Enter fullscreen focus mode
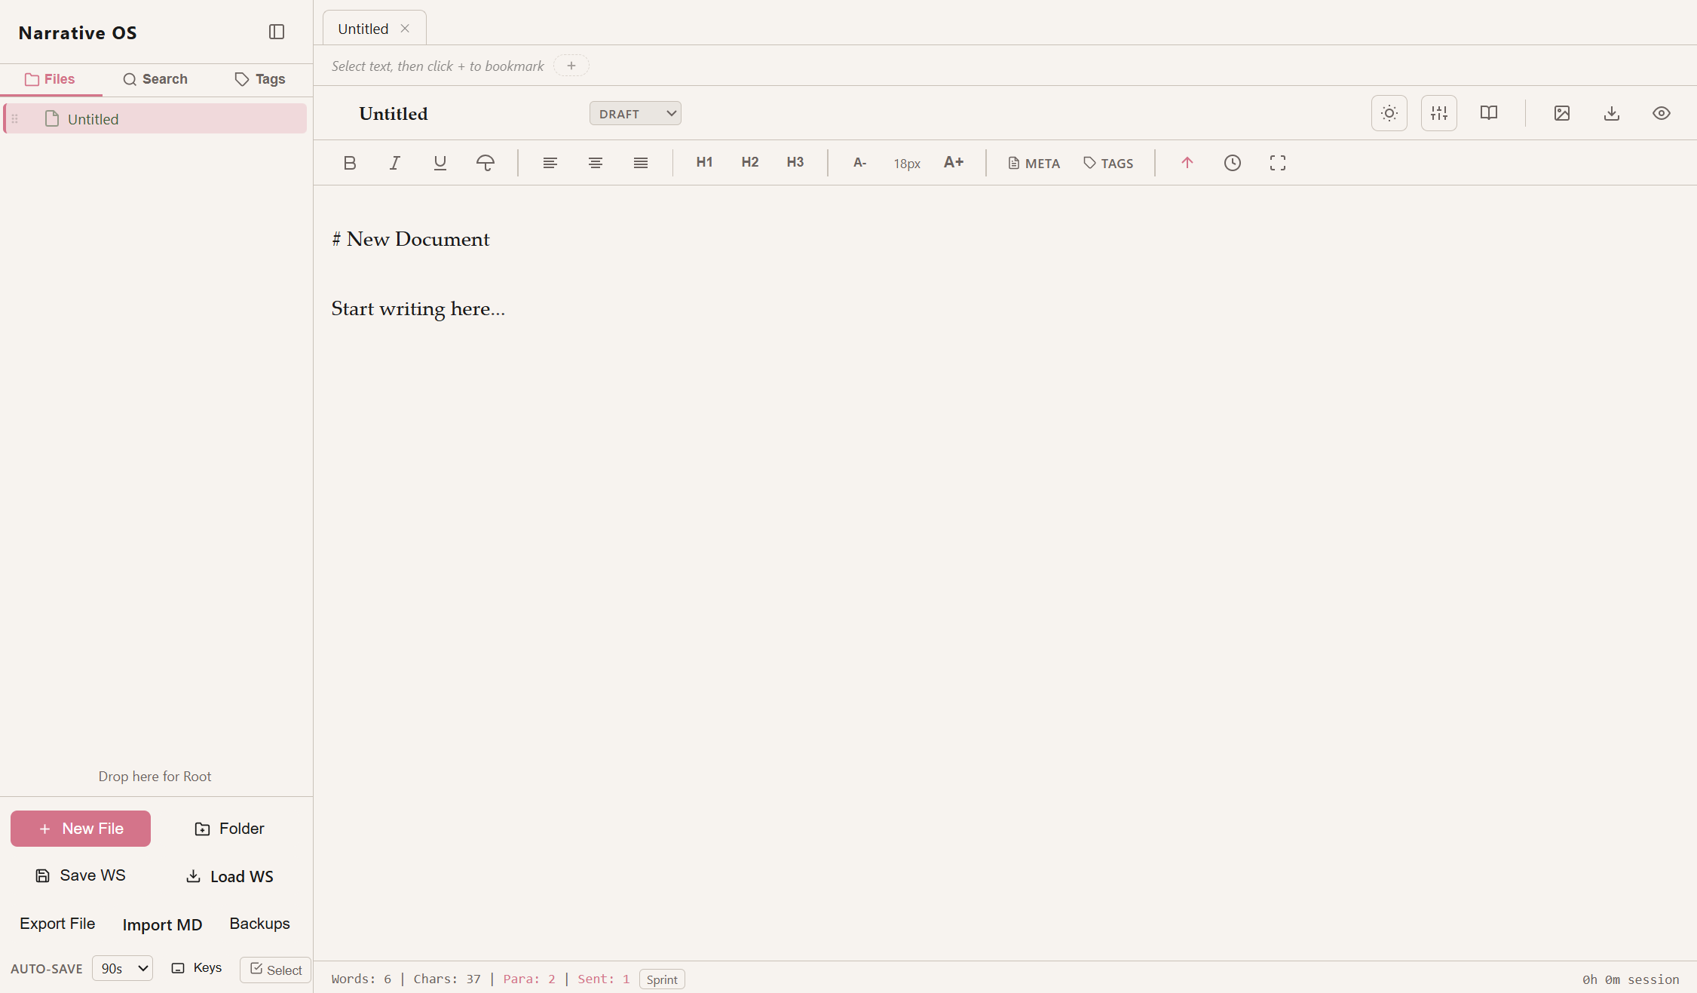Image resolution: width=1697 pixels, height=993 pixels. (1278, 163)
